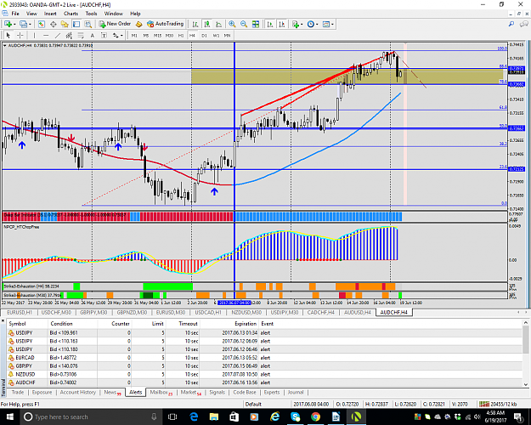
Task: Toggle the AutoTrading button
Action: [x=166, y=24]
